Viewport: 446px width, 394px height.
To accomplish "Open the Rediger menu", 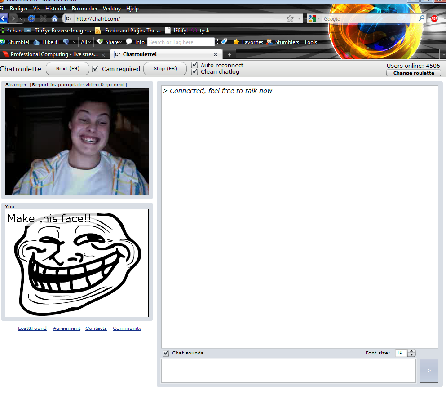I will point(19,9).
